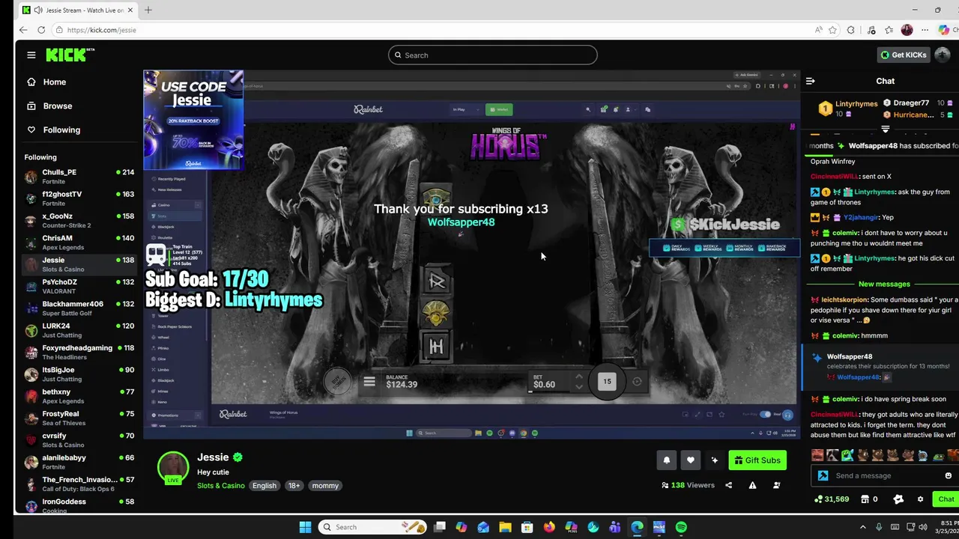Increase bet with the up arrow in stream
959x539 pixels.
pos(578,377)
